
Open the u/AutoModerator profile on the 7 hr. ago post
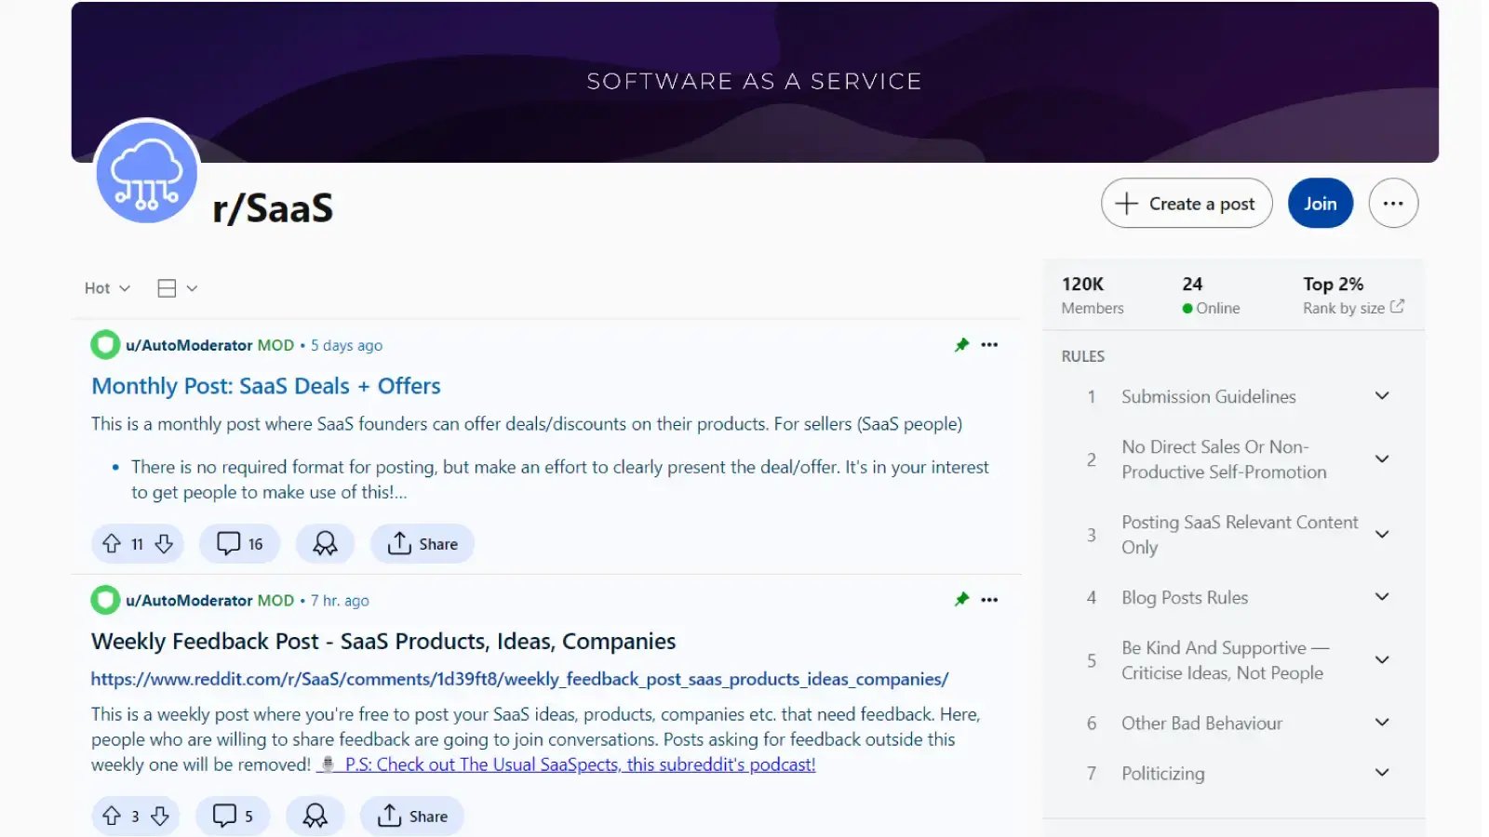point(189,600)
